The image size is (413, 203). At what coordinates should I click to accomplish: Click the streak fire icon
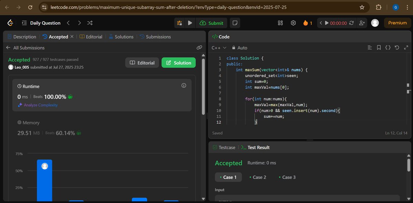click(x=305, y=23)
